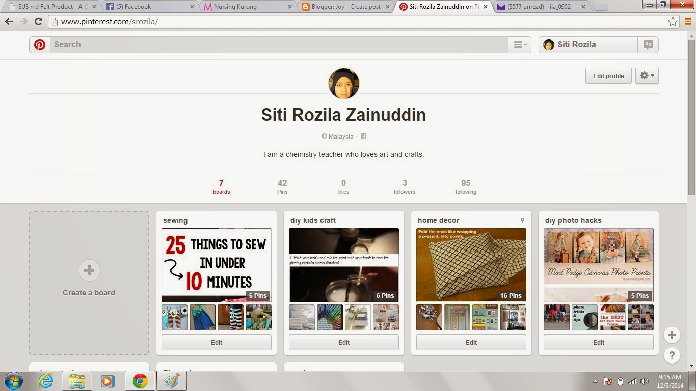The width and height of the screenshot is (696, 391).
Task: Close the Pinterest browser tab
Action: (x=485, y=7)
